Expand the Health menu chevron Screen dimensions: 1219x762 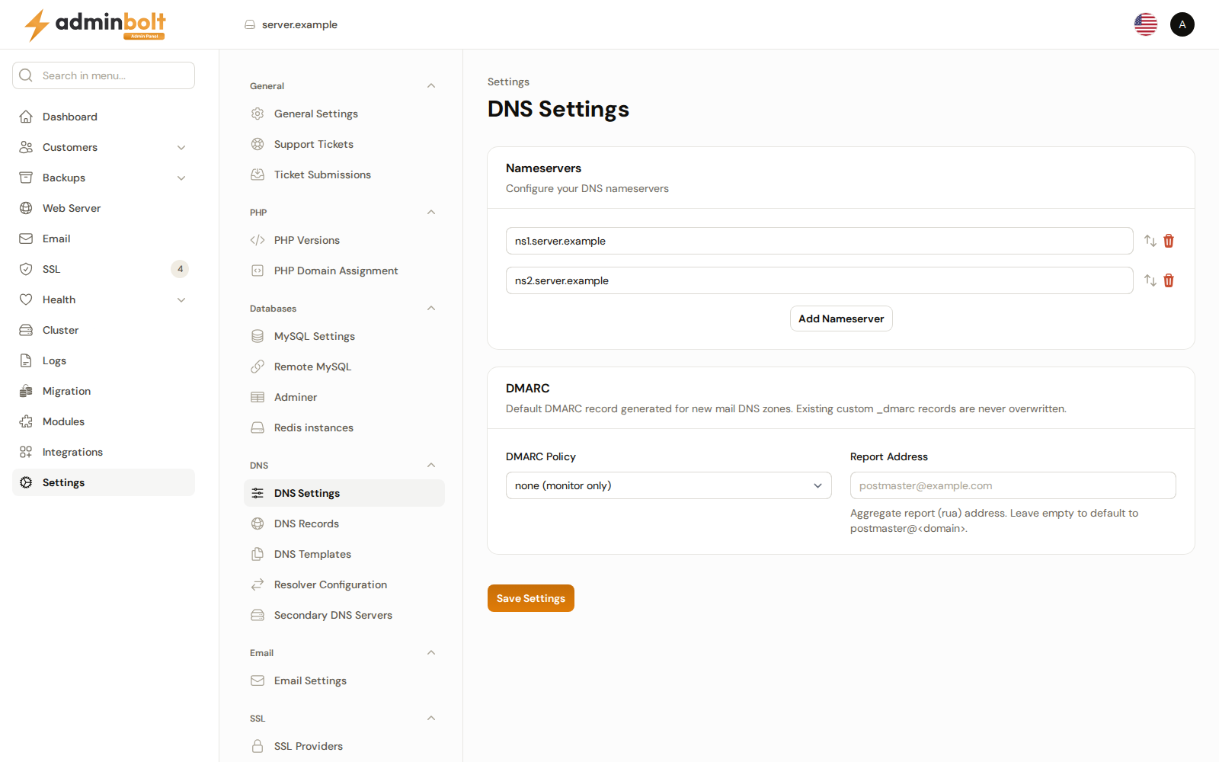pyautogui.click(x=181, y=299)
